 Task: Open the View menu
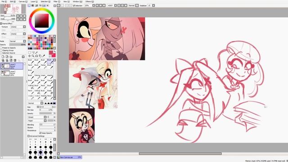click(x=66, y=1)
